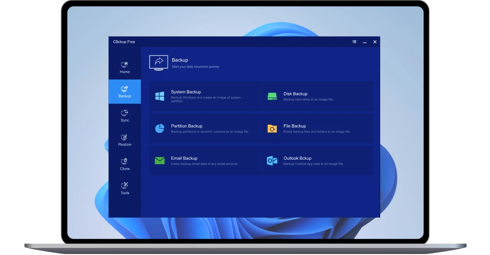Select the File Backup description text

[317, 132]
